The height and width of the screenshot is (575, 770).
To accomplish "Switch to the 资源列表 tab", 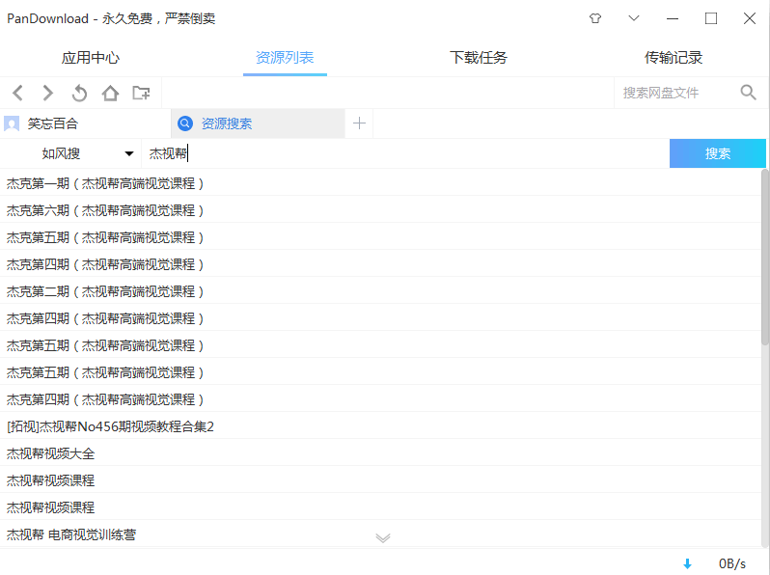I will [x=285, y=58].
